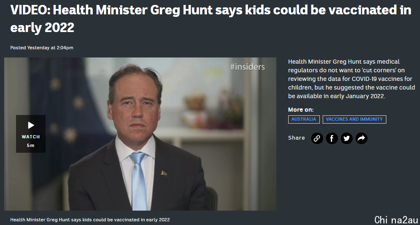The height and width of the screenshot is (225, 420).
Task: Click the #insiders hashtag on the video
Action: pos(248,67)
